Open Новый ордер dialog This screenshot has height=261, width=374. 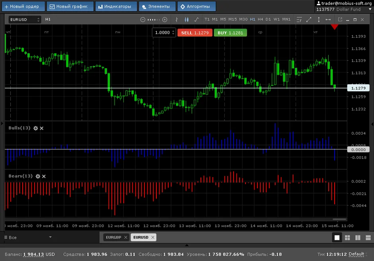[x=23, y=6]
